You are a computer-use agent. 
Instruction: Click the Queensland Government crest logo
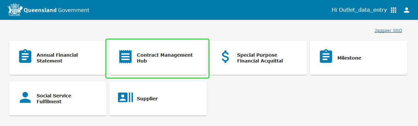point(15,10)
